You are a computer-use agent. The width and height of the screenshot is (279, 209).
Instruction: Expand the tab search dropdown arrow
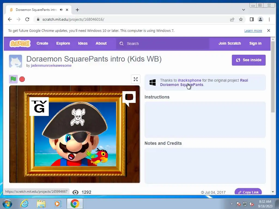point(243,10)
